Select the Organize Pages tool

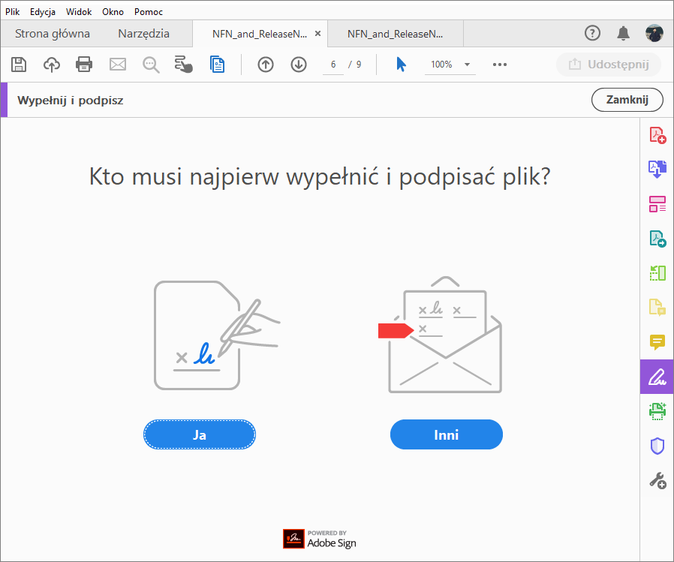pos(657,204)
